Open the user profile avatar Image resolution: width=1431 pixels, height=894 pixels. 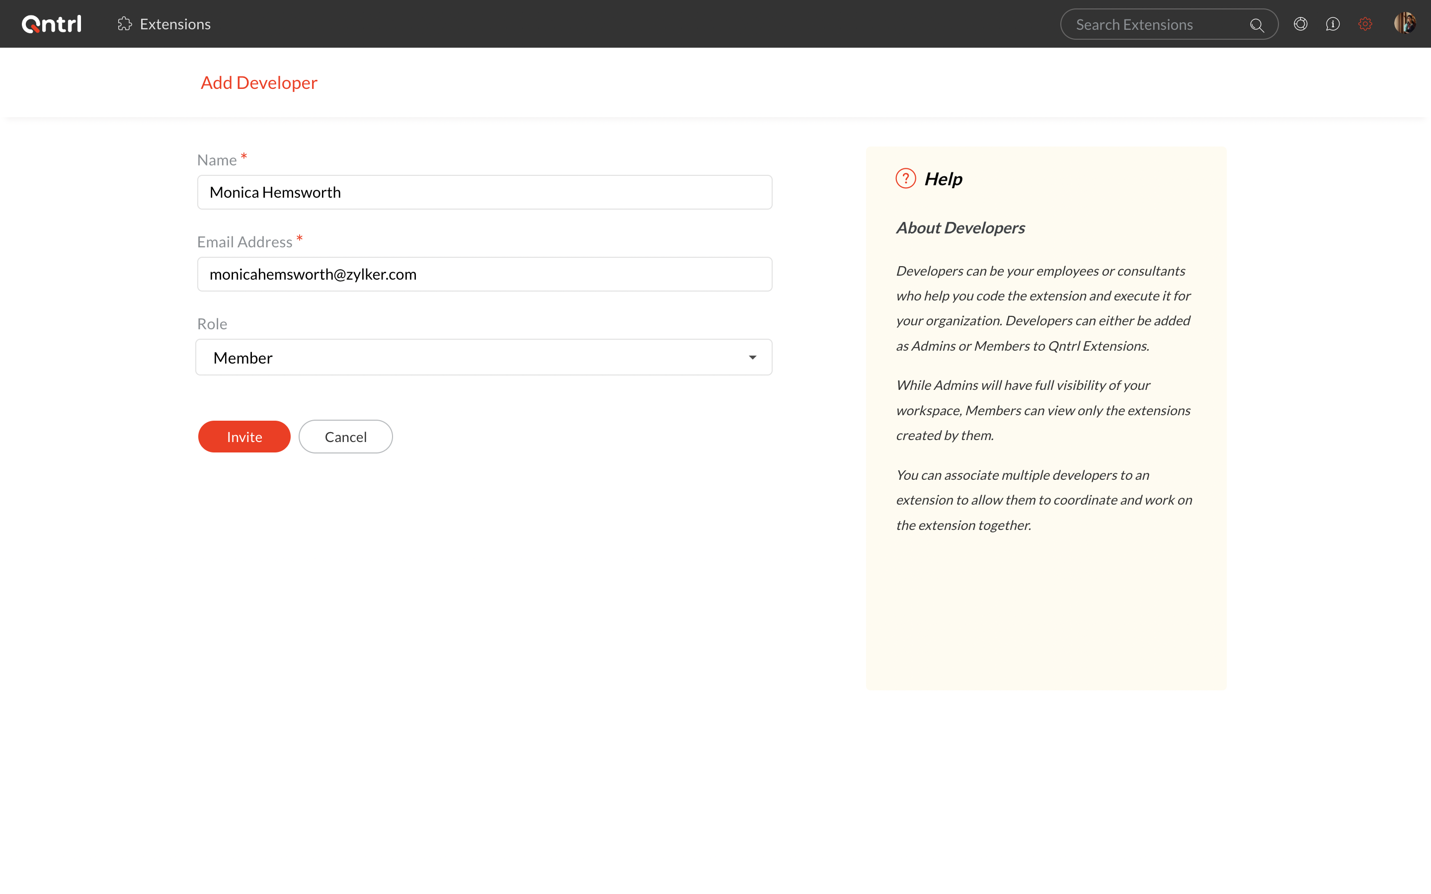click(x=1404, y=24)
